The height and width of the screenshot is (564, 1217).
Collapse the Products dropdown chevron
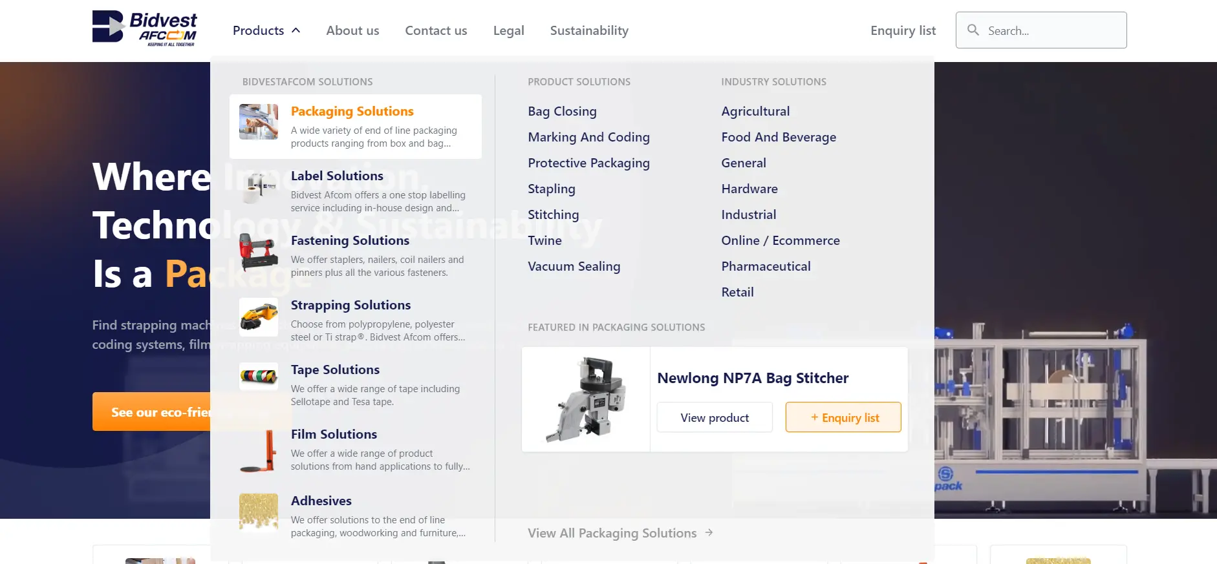tap(296, 30)
